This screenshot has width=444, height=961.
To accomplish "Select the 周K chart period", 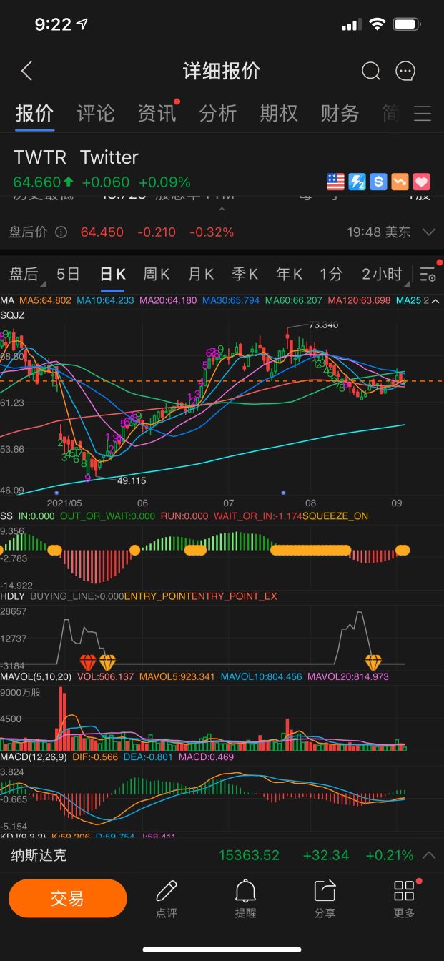I will (x=156, y=274).
